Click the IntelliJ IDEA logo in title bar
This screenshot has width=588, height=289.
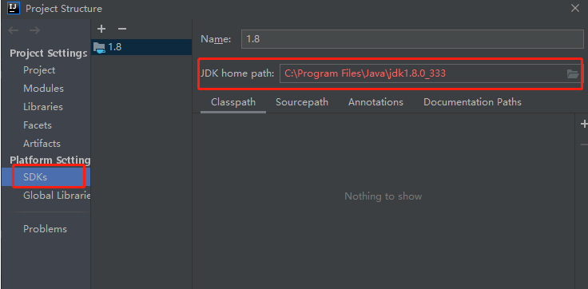point(14,8)
